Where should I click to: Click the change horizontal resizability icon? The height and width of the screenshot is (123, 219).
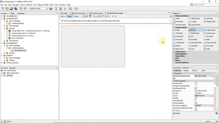(113, 16)
